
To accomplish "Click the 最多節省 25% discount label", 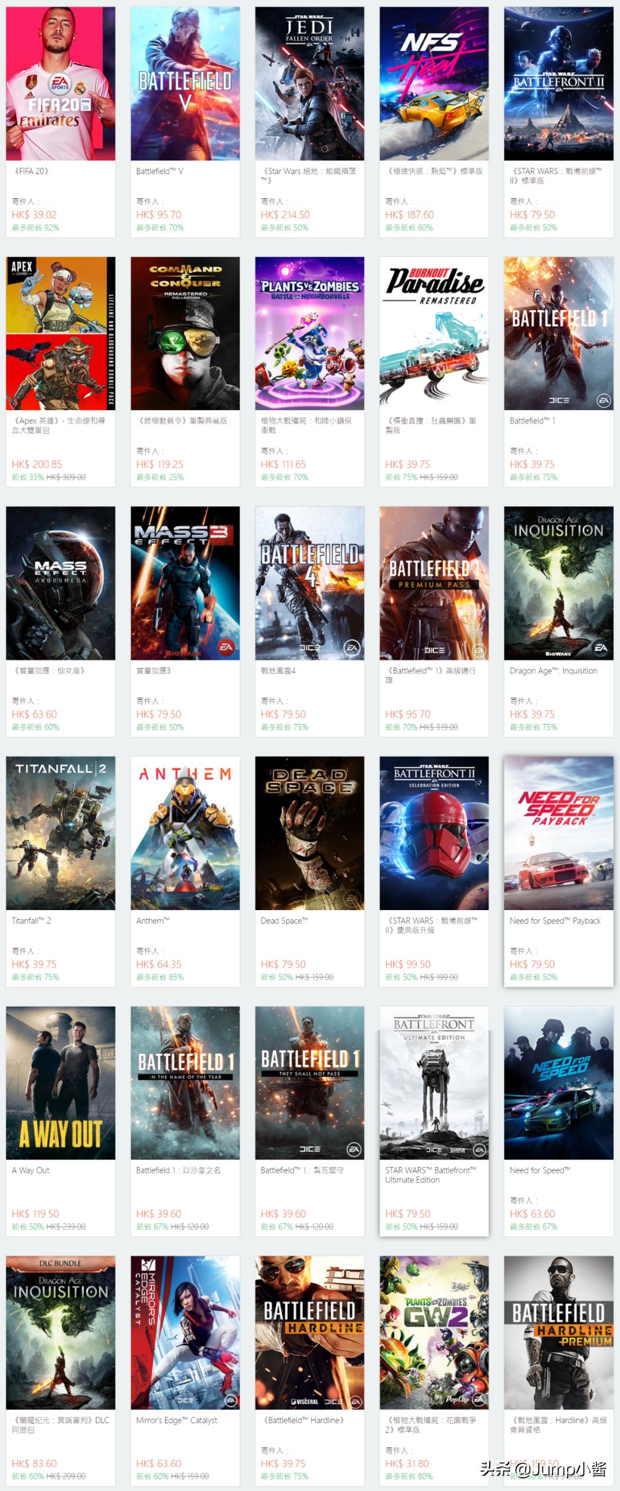I will 160,477.
